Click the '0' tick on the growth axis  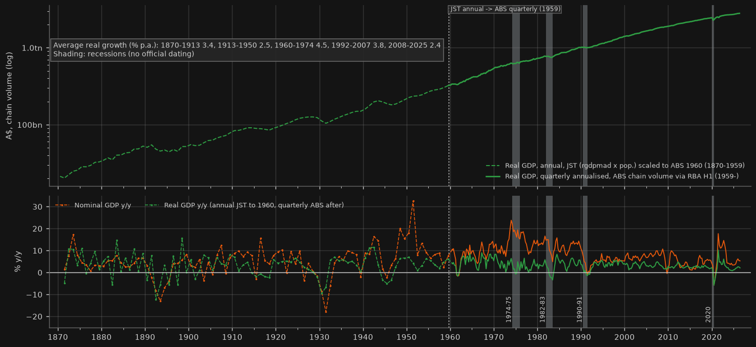pos(41,273)
